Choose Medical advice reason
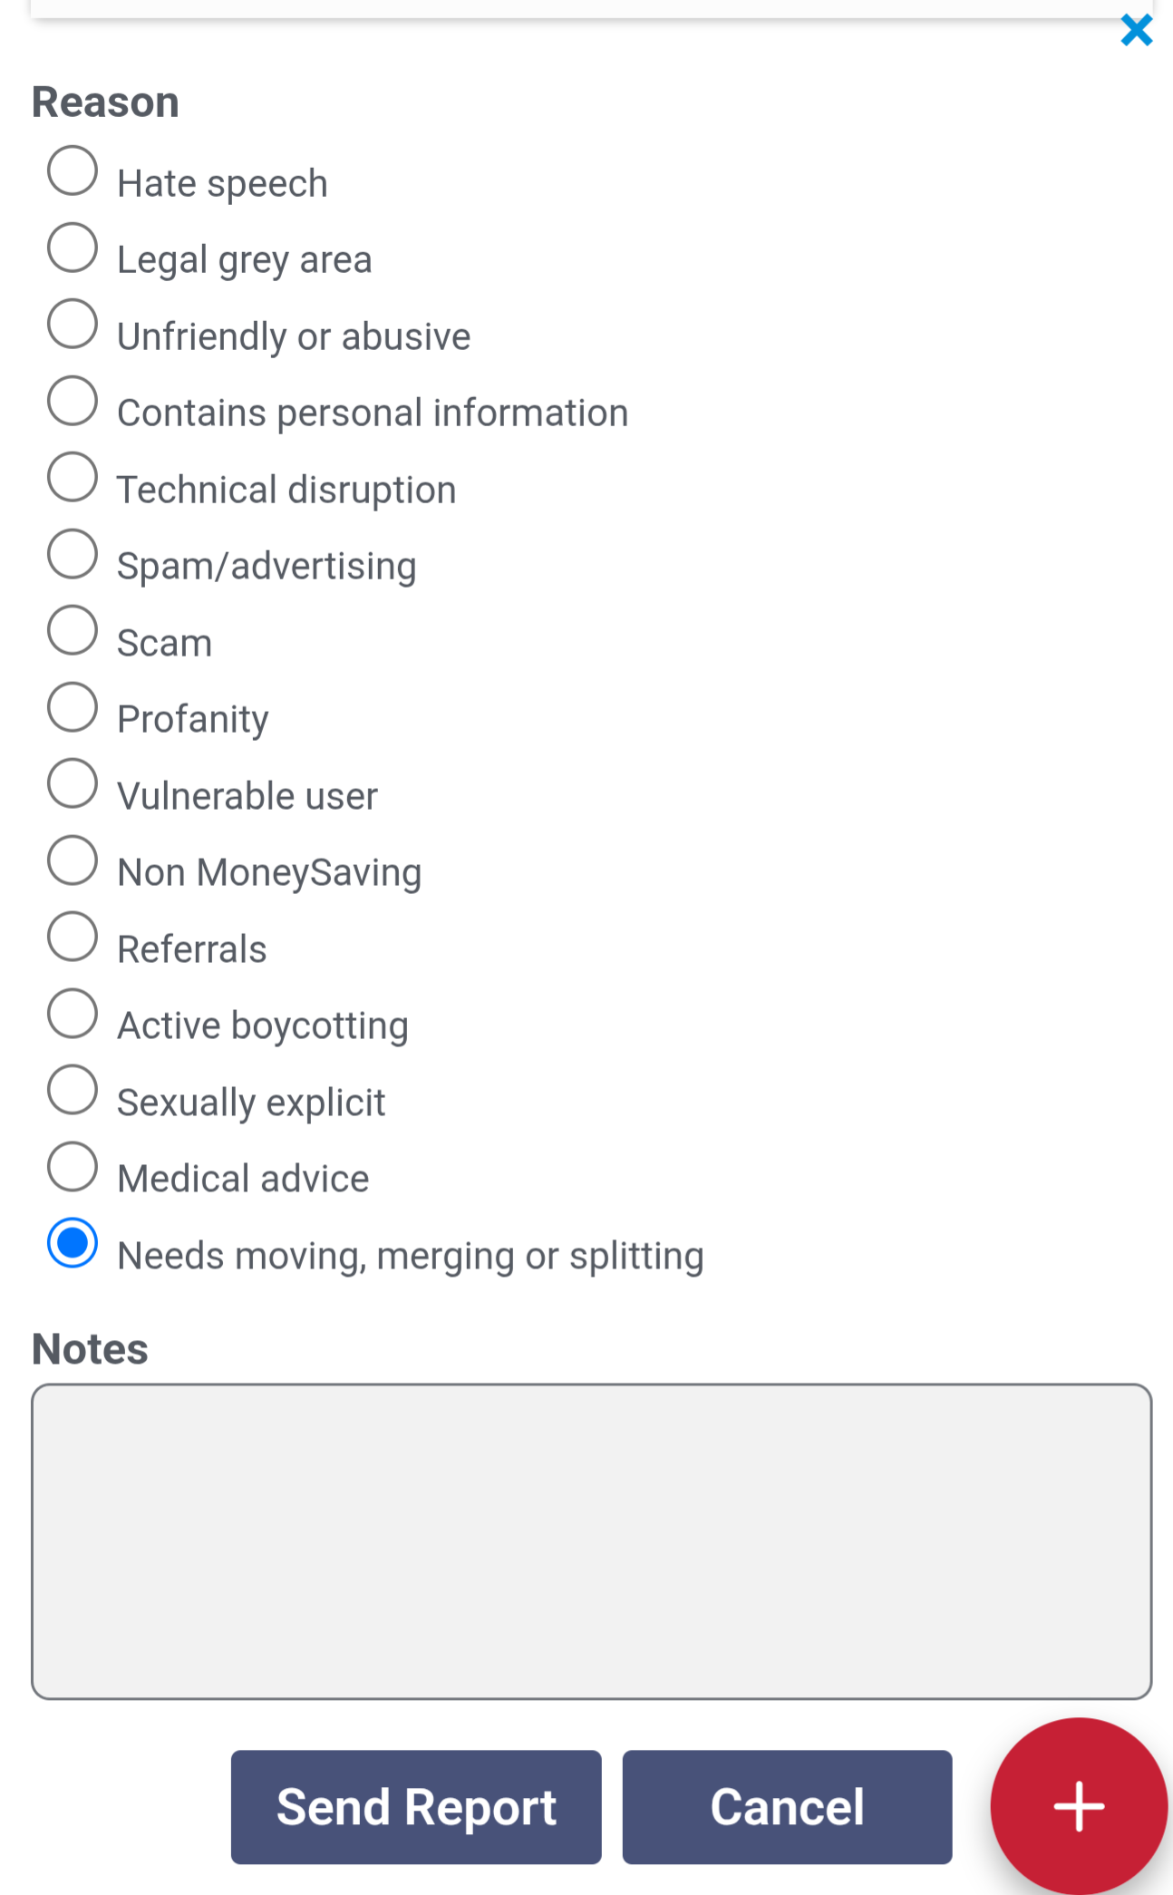The image size is (1173, 1895). pos(73,1166)
